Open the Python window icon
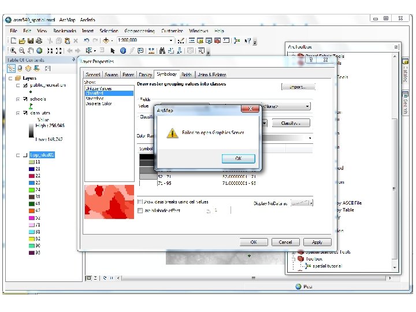The image size is (416, 312). tap(226, 40)
